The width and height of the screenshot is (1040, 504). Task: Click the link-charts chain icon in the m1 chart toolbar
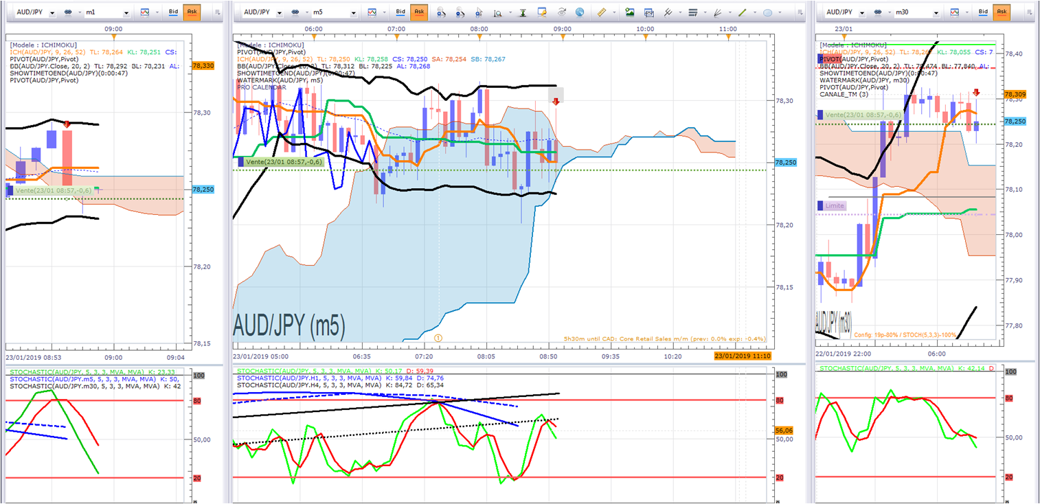(x=69, y=12)
